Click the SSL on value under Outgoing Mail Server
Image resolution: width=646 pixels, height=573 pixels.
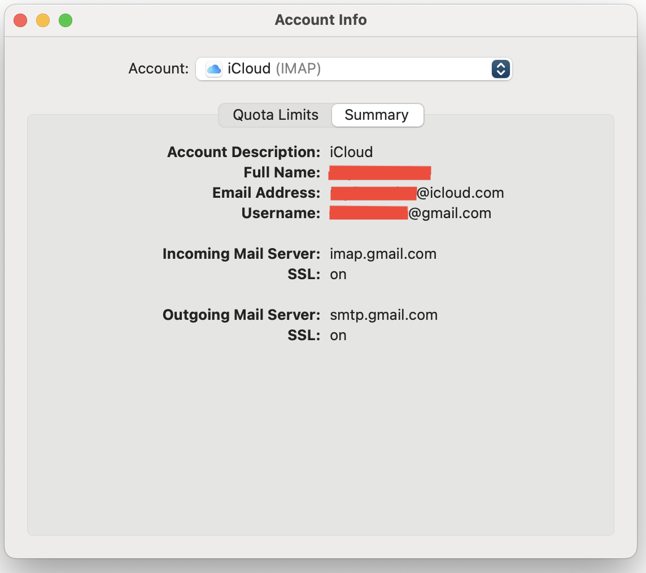(338, 336)
